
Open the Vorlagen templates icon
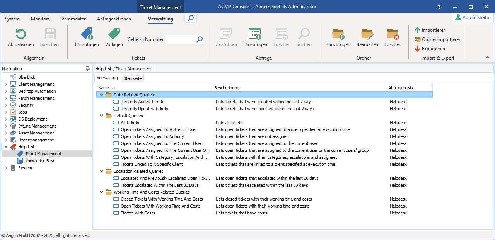tap(114, 34)
